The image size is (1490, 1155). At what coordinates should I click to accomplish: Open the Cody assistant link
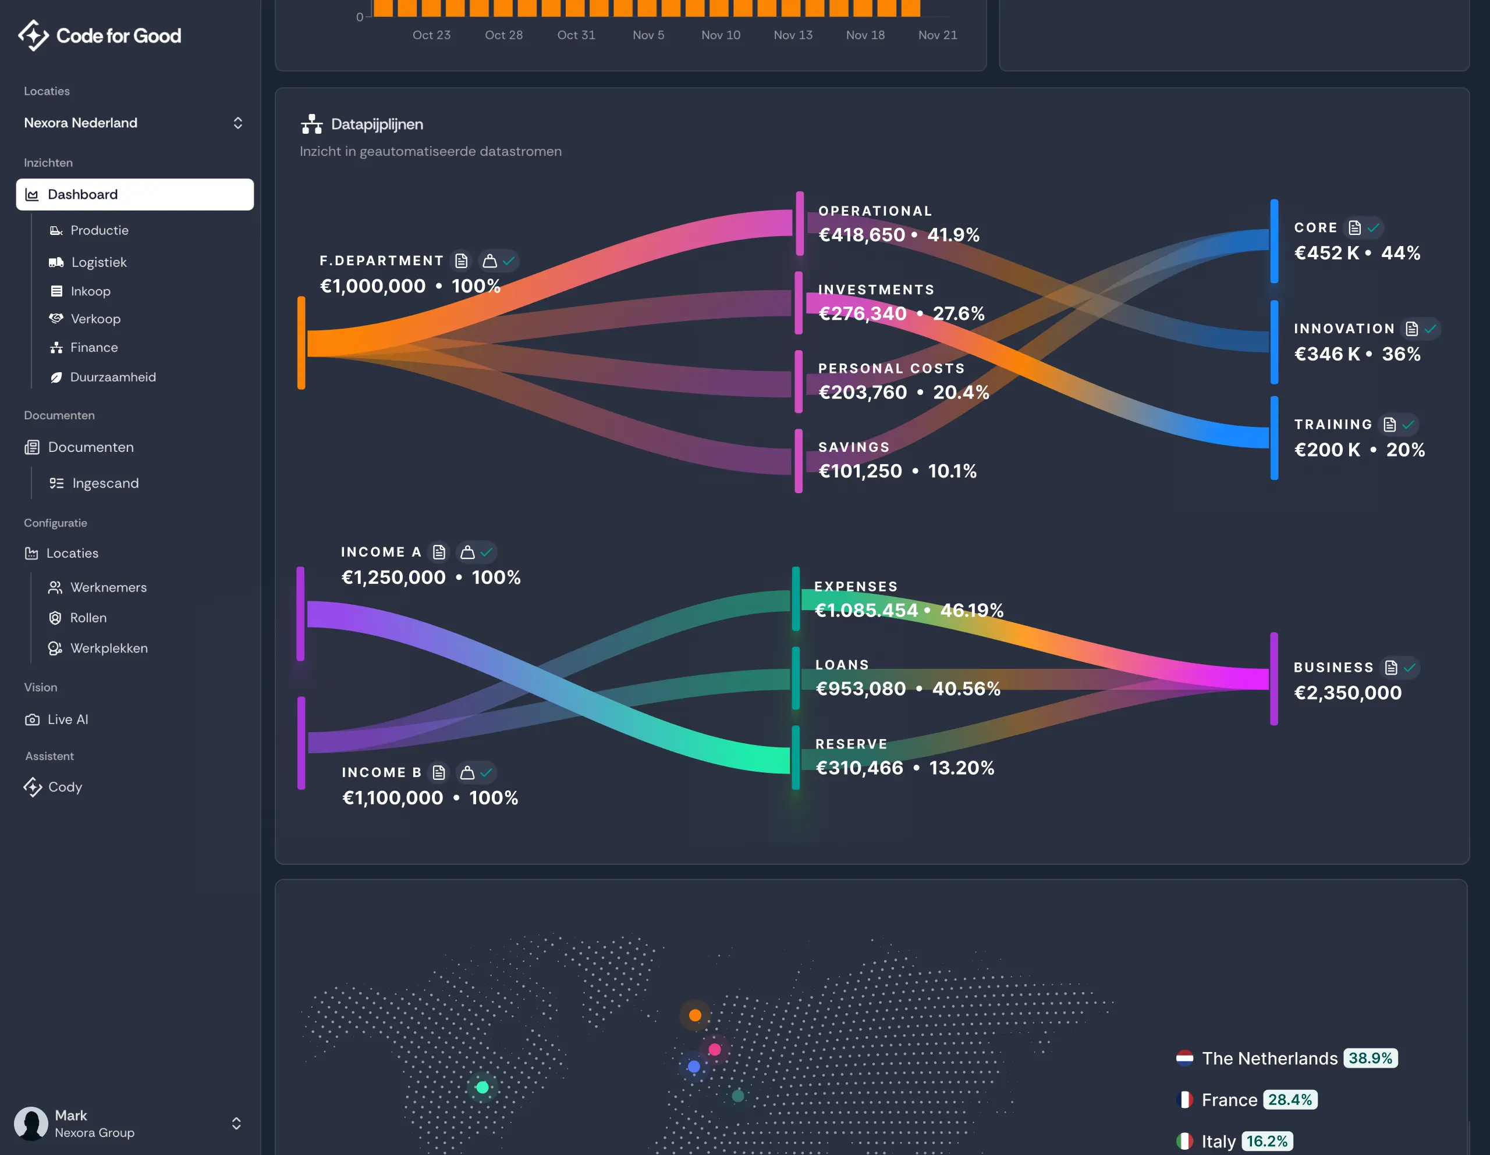point(65,787)
